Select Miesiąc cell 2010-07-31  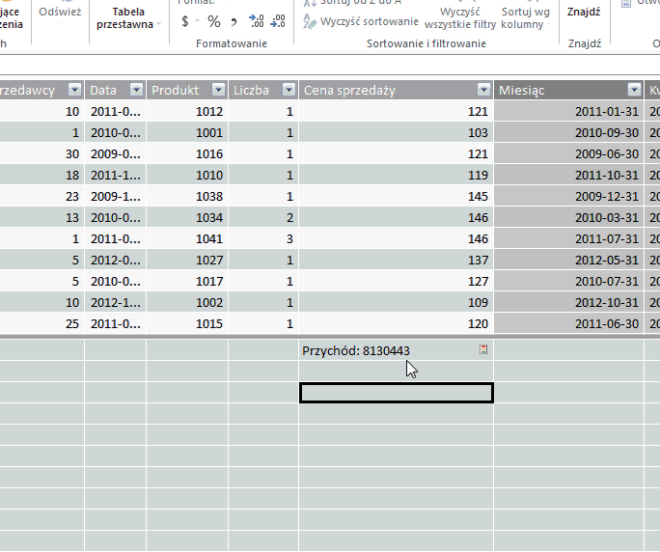pos(569,281)
